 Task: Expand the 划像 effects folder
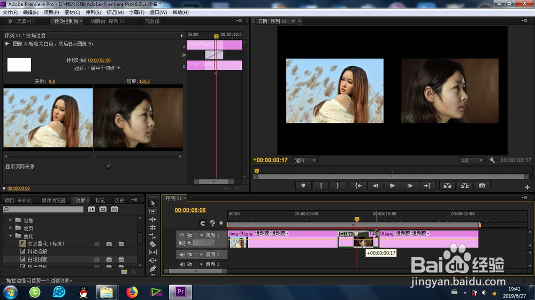coord(10,220)
